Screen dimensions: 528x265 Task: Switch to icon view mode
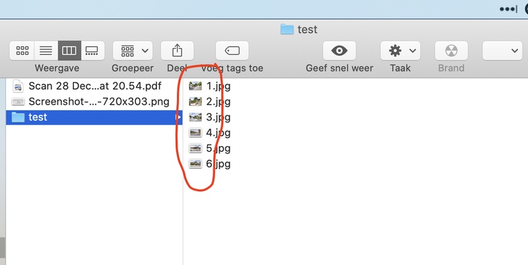pyautogui.click(x=22, y=50)
